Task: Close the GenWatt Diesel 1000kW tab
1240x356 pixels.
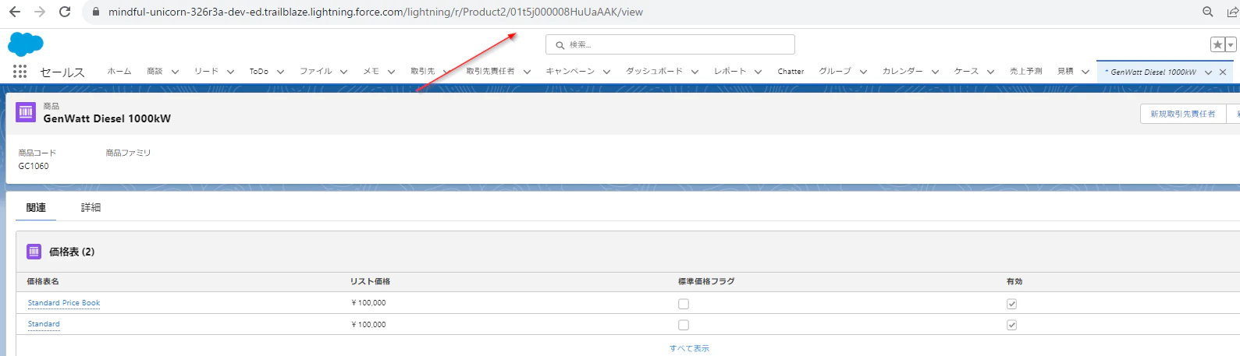Action: (1223, 72)
